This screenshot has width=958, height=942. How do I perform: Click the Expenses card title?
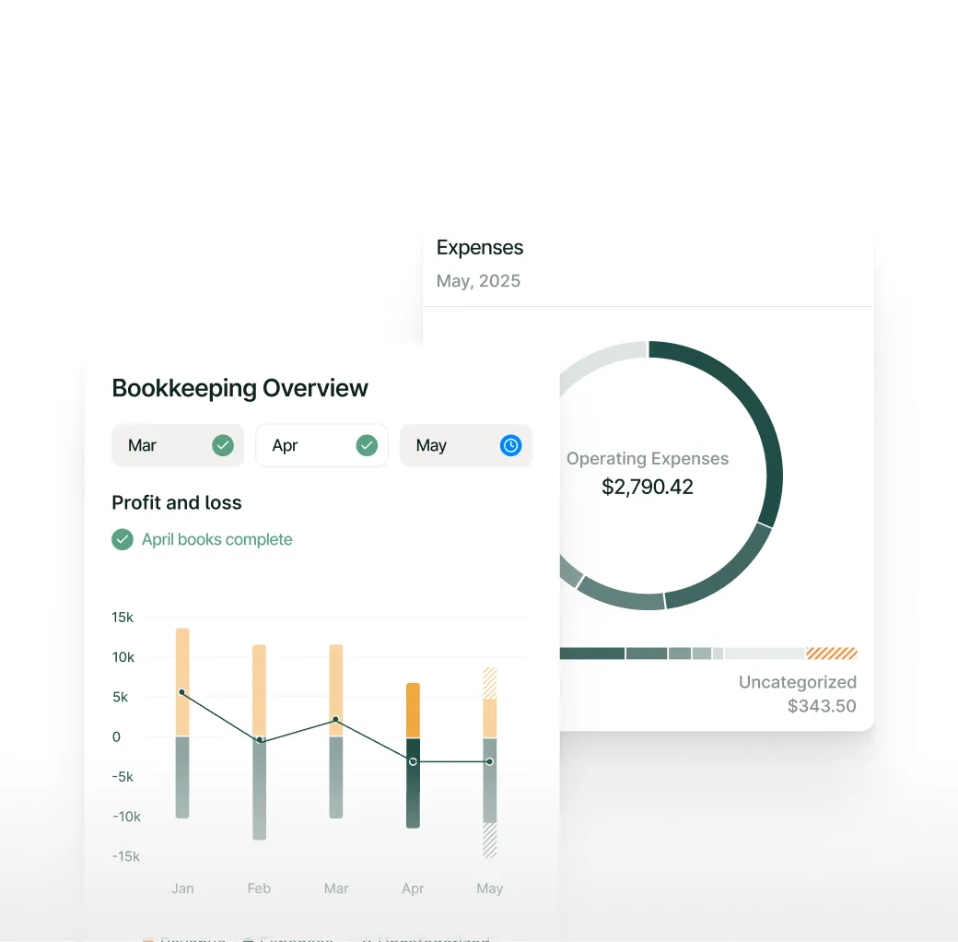tap(480, 248)
